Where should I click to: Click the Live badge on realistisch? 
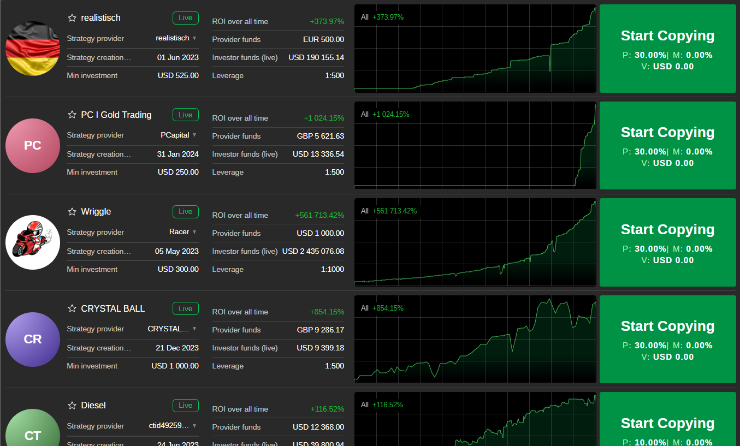coord(186,18)
